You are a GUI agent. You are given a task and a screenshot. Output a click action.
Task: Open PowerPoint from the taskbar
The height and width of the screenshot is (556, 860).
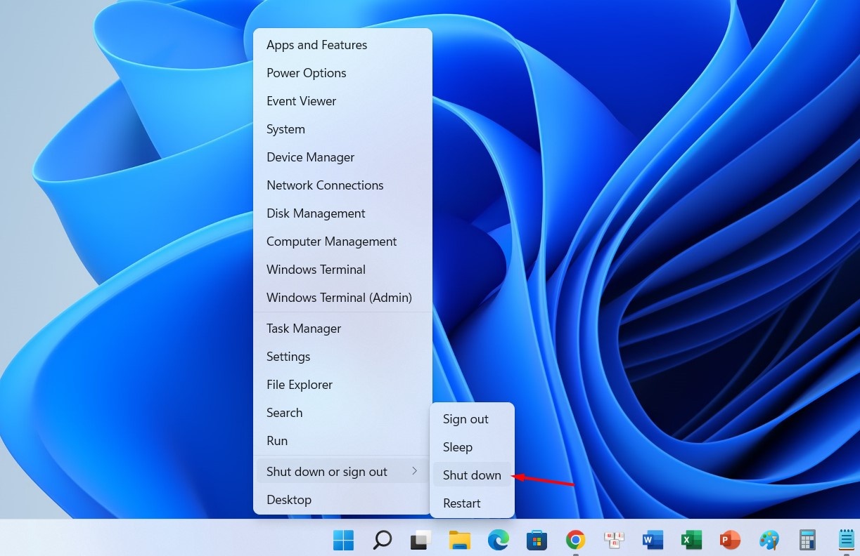(x=730, y=540)
